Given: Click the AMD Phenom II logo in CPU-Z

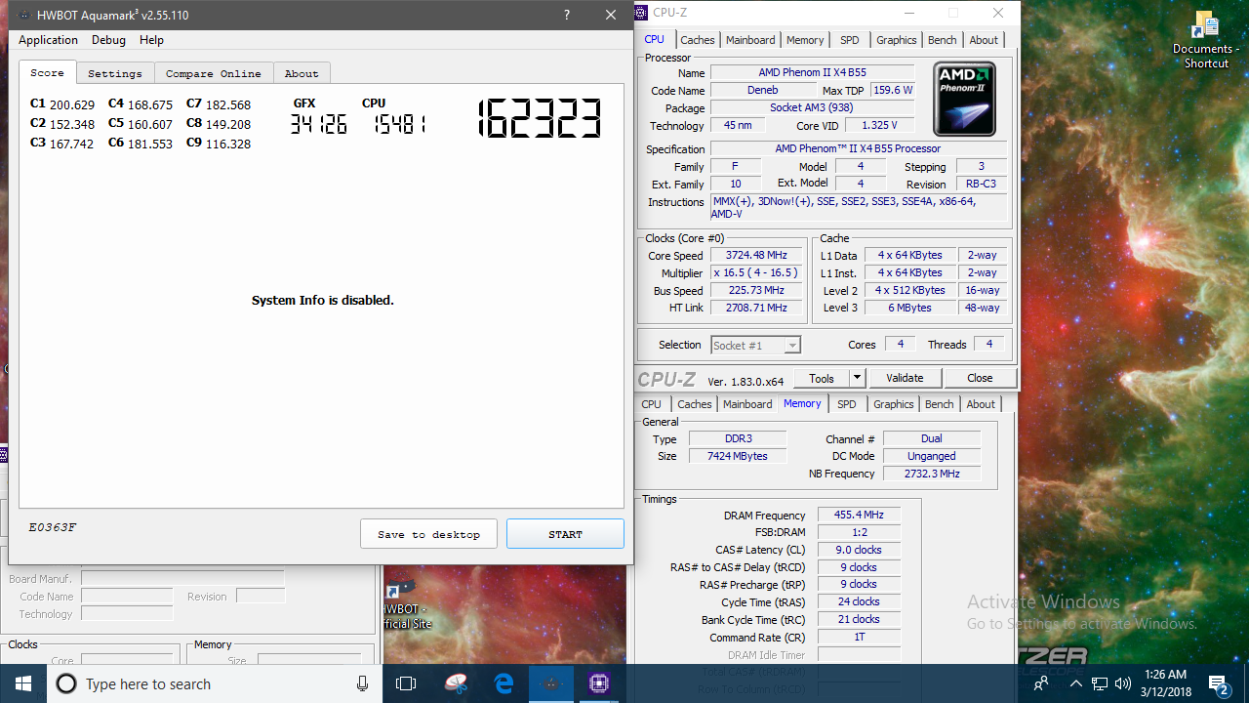Looking at the screenshot, I should pyautogui.click(x=965, y=99).
